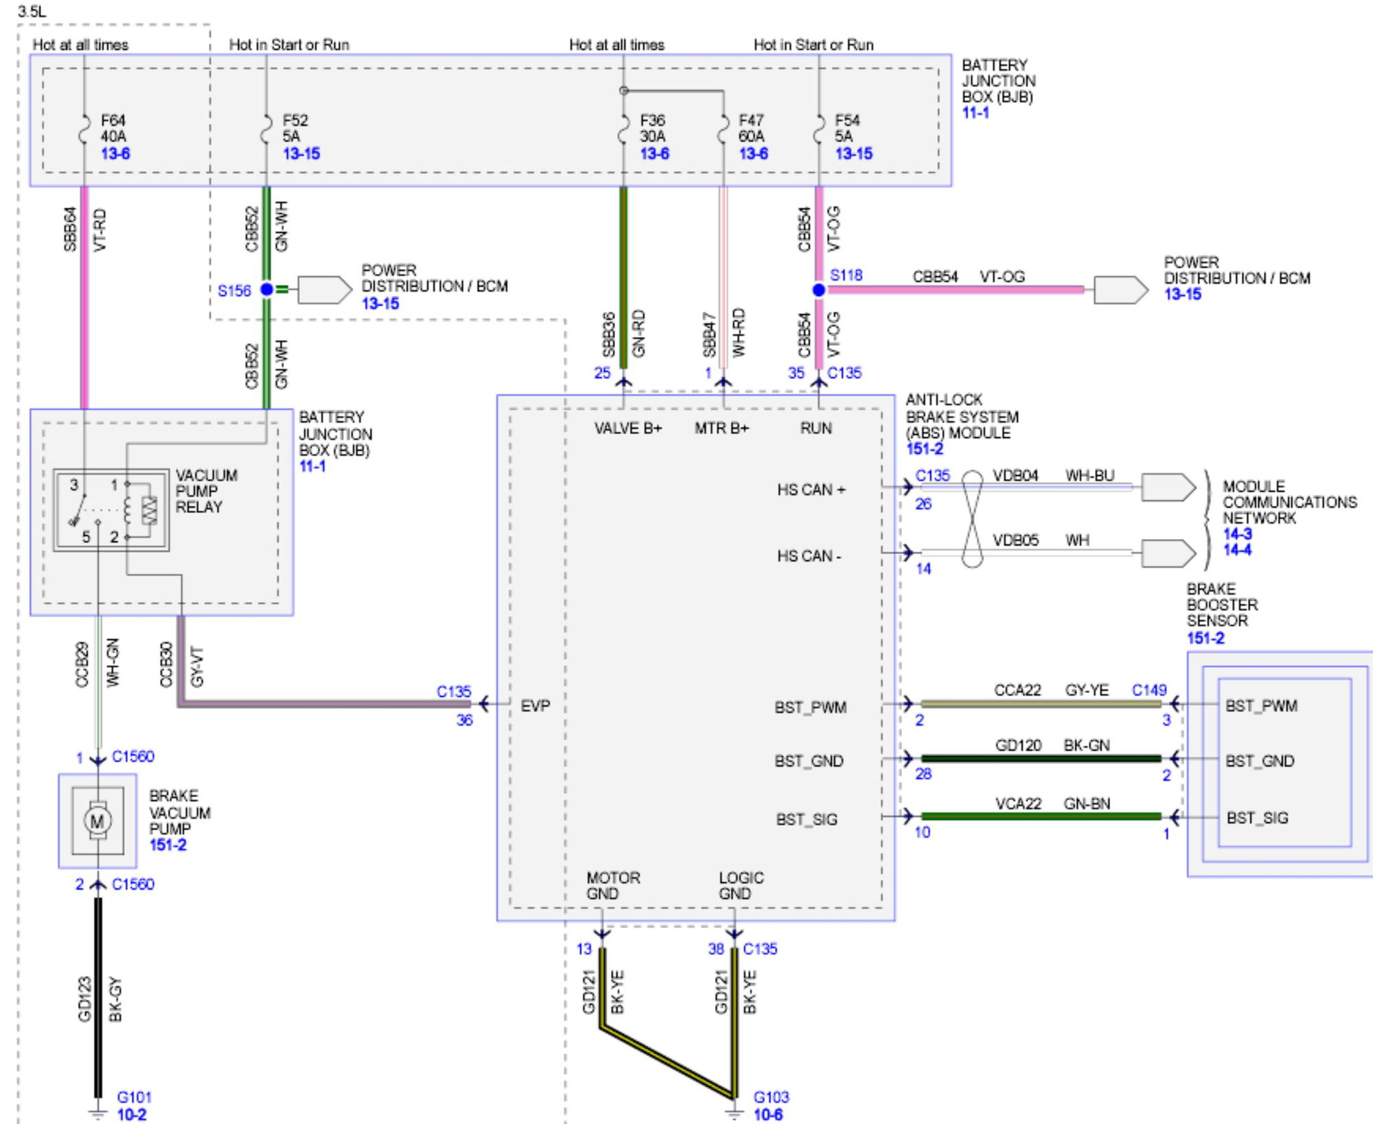This screenshot has height=1124, width=1373.
Task: Click the 'MOTOR GND' label
Action: (x=613, y=886)
